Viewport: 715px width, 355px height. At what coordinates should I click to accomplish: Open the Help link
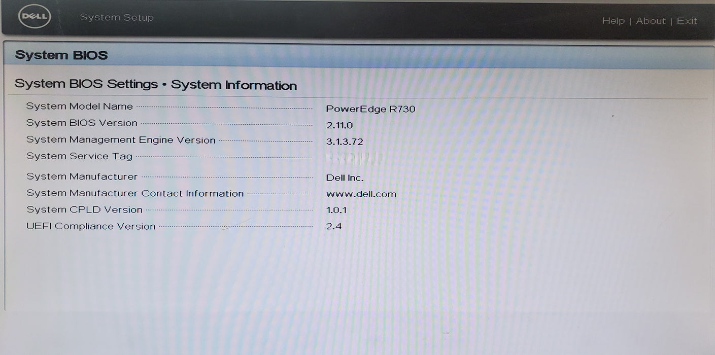pos(614,21)
